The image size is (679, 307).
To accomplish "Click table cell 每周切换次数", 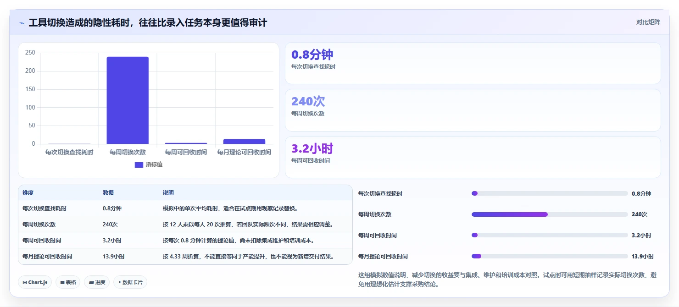I will click(39, 224).
